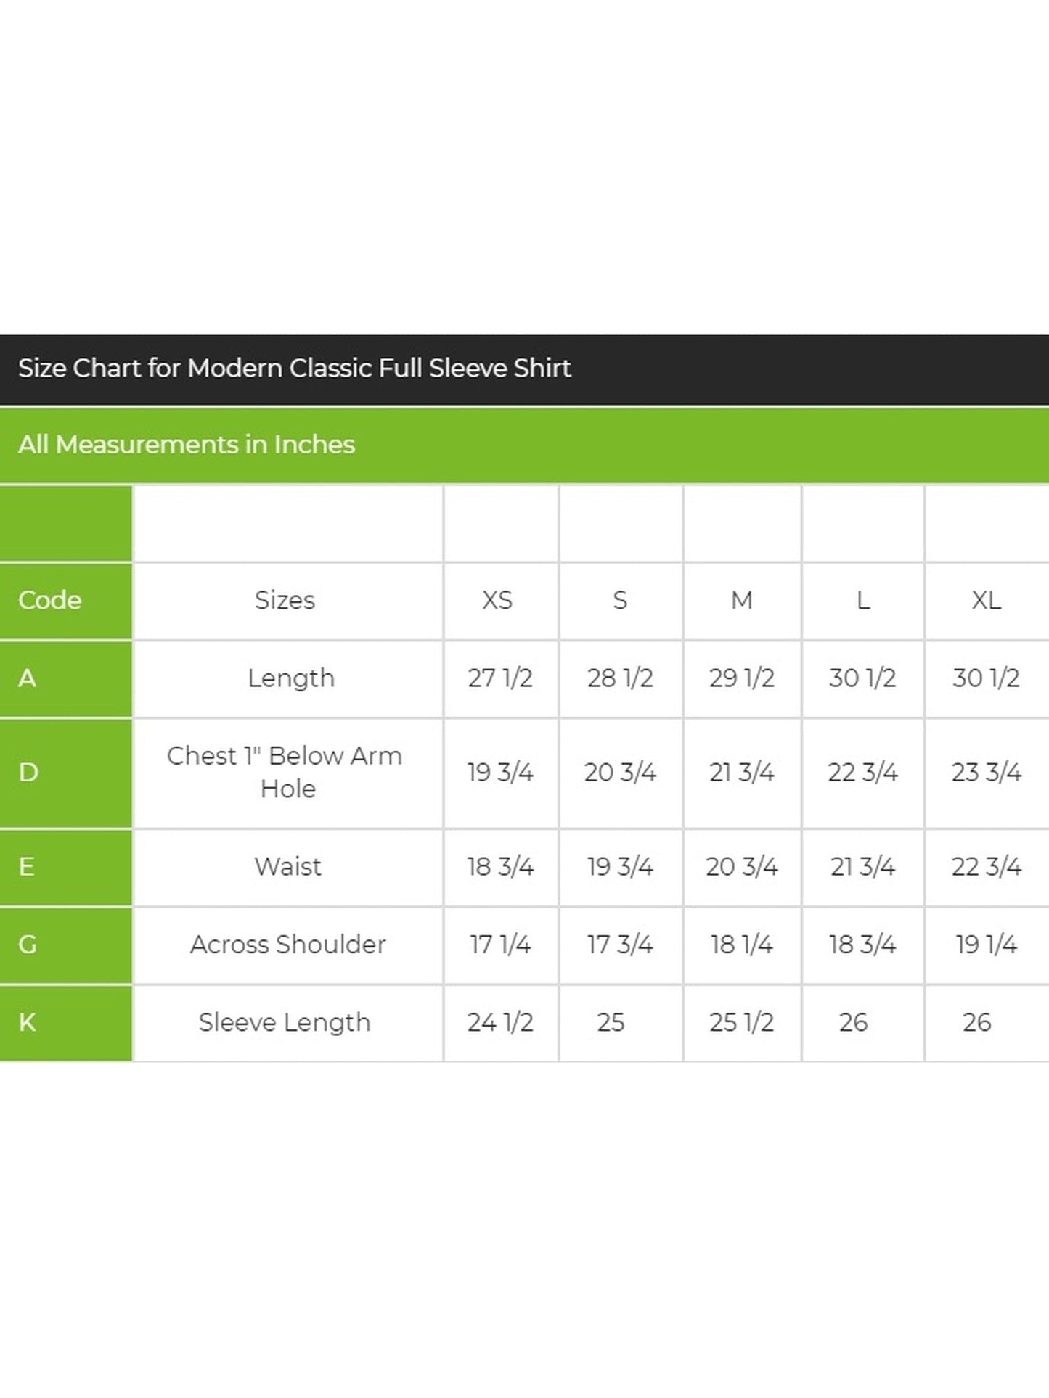Select the All Measurements in Inches banner
Screen dimensions: 1049x1398
tap(524, 445)
